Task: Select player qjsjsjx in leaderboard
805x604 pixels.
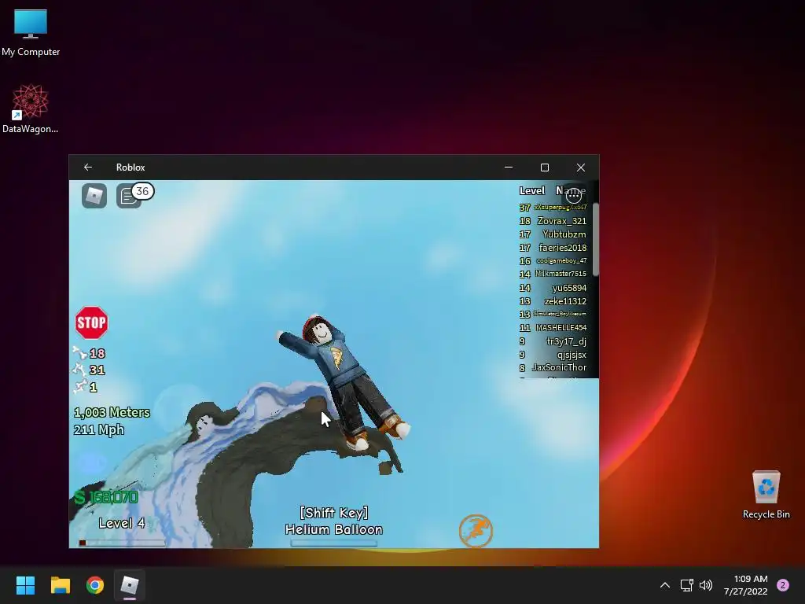Action: pos(553,355)
